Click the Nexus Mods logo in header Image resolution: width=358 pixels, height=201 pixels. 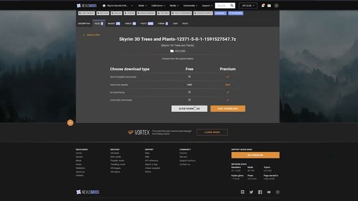87,6
